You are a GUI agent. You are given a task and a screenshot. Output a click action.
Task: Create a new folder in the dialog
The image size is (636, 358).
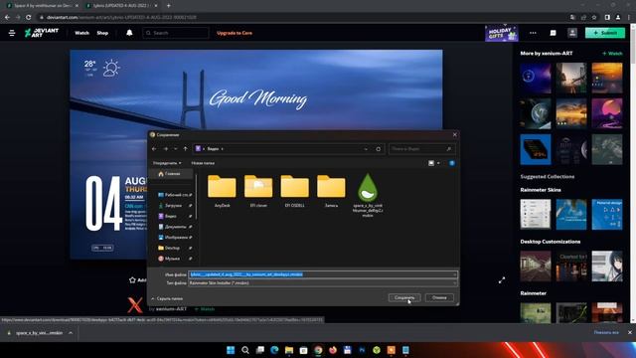click(203, 163)
